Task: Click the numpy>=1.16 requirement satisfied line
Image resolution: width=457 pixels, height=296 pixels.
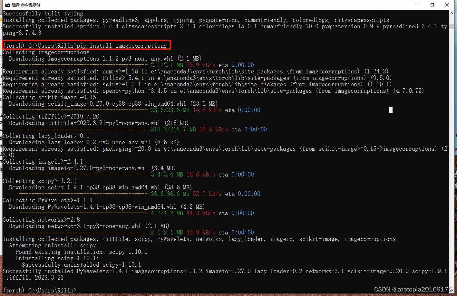Action: pos(196,72)
